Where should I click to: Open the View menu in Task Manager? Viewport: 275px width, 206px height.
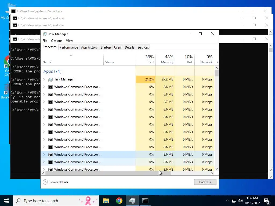pos(69,41)
